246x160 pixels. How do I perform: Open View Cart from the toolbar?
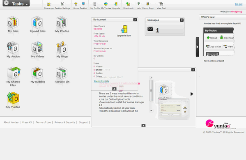point(161,5)
